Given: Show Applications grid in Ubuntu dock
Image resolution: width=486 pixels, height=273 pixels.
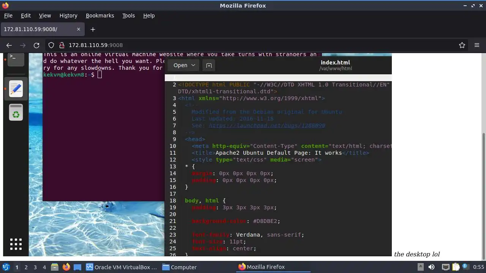Looking at the screenshot, I should click(16, 245).
